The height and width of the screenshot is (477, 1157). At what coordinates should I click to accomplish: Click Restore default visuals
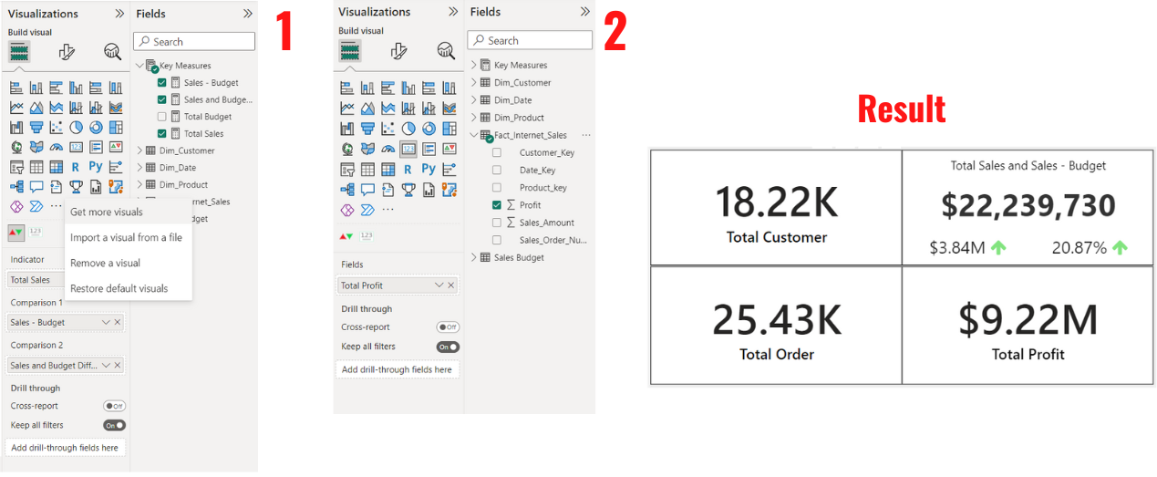click(119, 289)
